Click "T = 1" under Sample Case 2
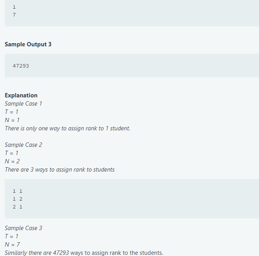Image resolution: width=259 pixels, height=256 pixels. tap(11, 153)
